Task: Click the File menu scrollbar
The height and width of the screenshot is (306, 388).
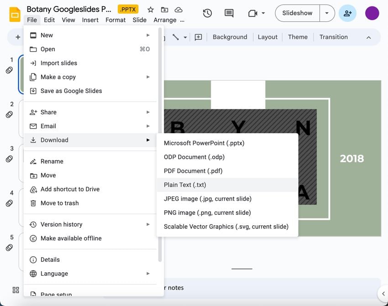Action: click(x=160, y=146)
